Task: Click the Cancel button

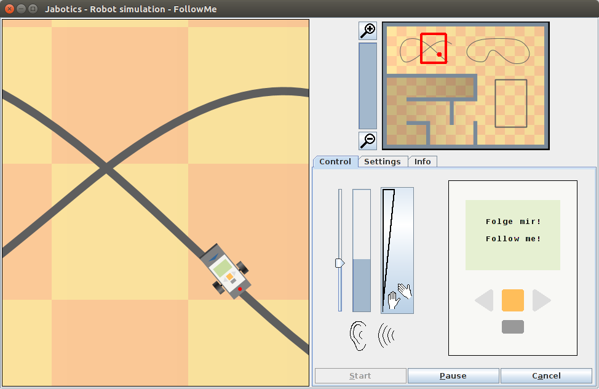Action: (x=546, y=375)
